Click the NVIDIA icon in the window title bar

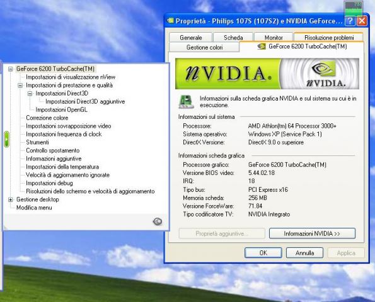tap(170, 21)
